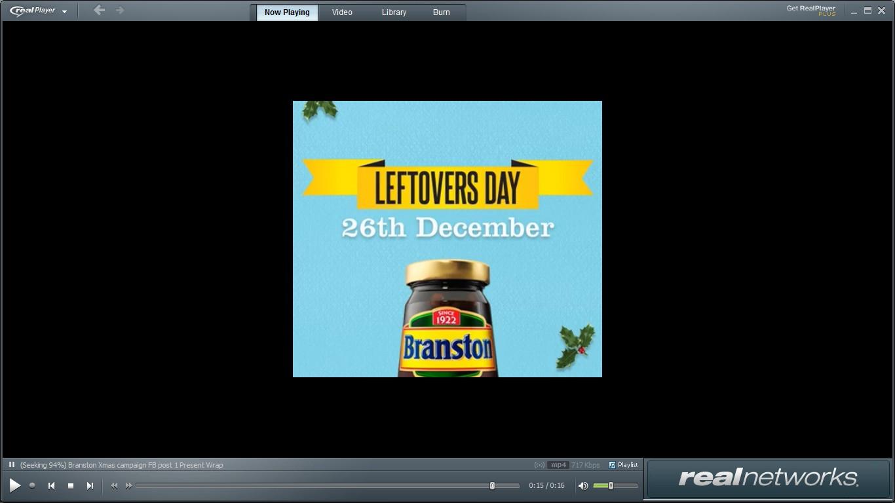Image resolution: width=895 pixels, height=503 pixels.
Task: Click the volume slider
Action: point(615,486)
